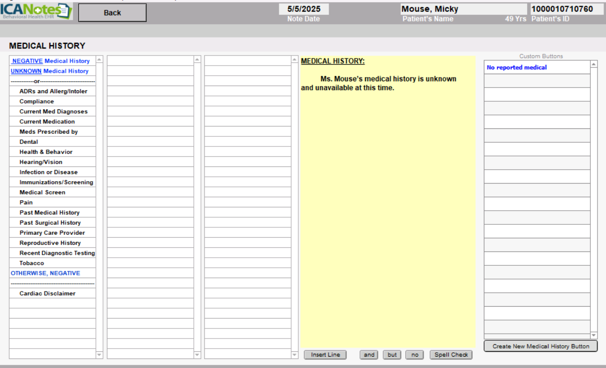This screenshot has height=368, width=606.
Task: Insert the word 'and'
Action: tap(369, 355)
